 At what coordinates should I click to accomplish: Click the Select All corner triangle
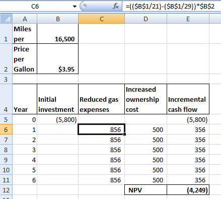click(6, 19)
